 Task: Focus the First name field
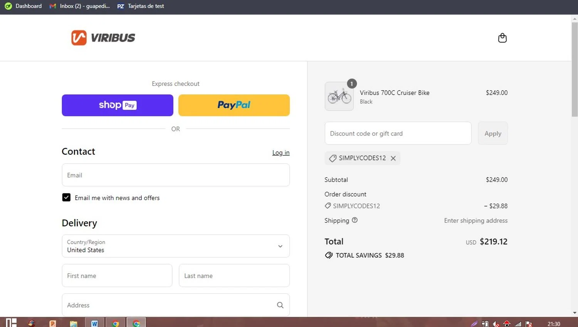pos(117,275)
